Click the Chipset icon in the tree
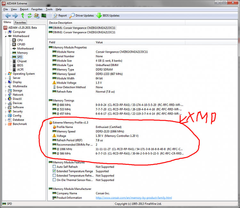240x208 pixels. tap(14, 61)
